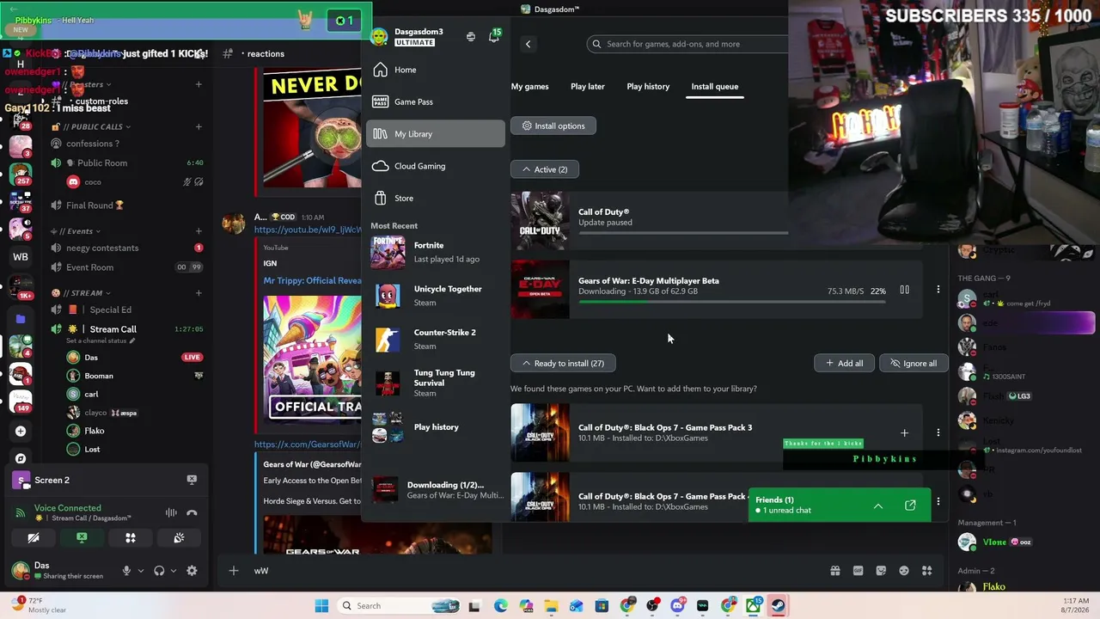Stop Discord screen sharing
Viewport: 1100px width, 619px height.
click(x=82, y=538)
